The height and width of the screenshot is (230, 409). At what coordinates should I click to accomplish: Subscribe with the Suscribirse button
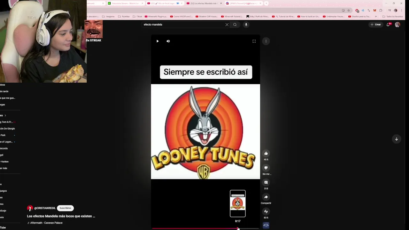[x=65, y=208]
